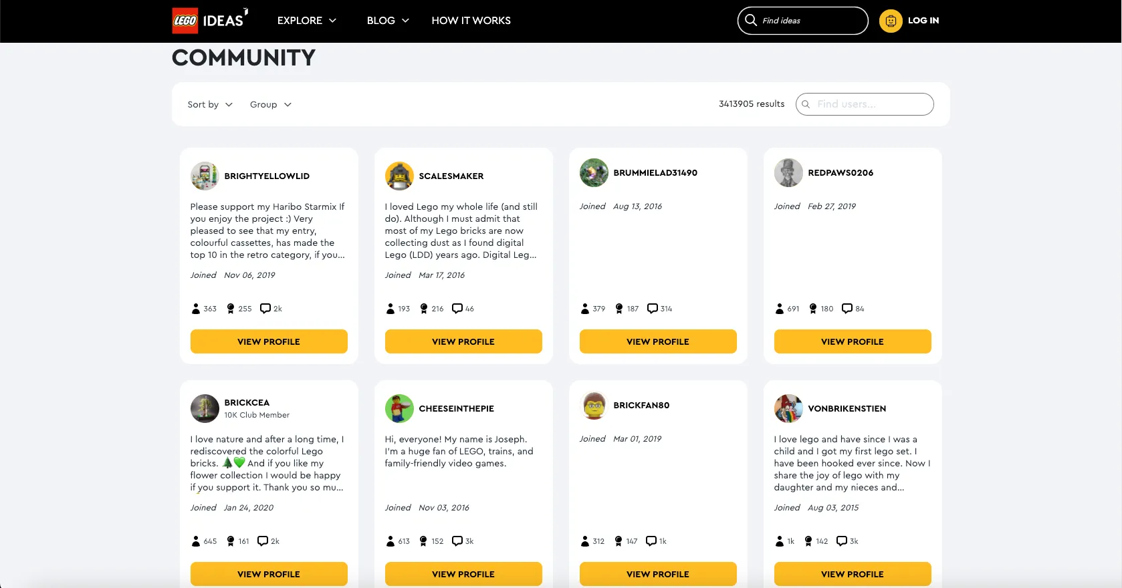The image size is (1122, 588).
Task: Open Brickcea's avatar thumbnail
Action: tap(205, 408)
